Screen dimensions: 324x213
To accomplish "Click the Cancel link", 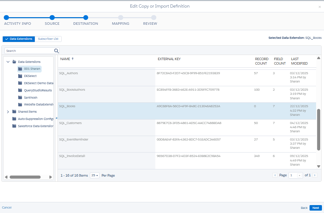I will (x=7, y=208).
